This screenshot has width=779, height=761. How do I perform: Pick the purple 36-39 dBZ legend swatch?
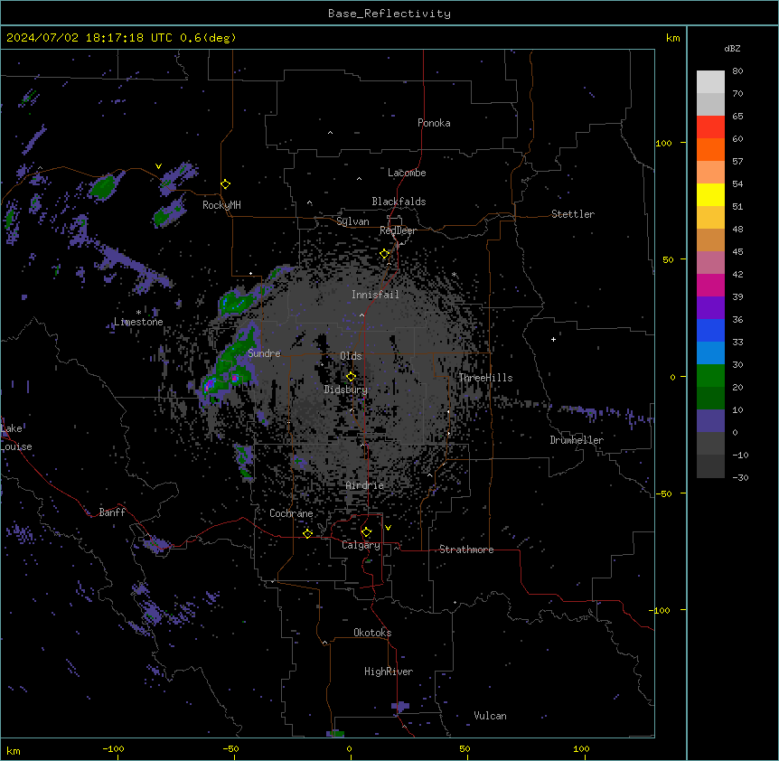710,307
